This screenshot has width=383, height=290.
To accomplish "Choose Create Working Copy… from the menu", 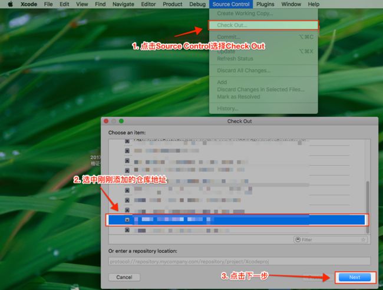I will 263,14.
